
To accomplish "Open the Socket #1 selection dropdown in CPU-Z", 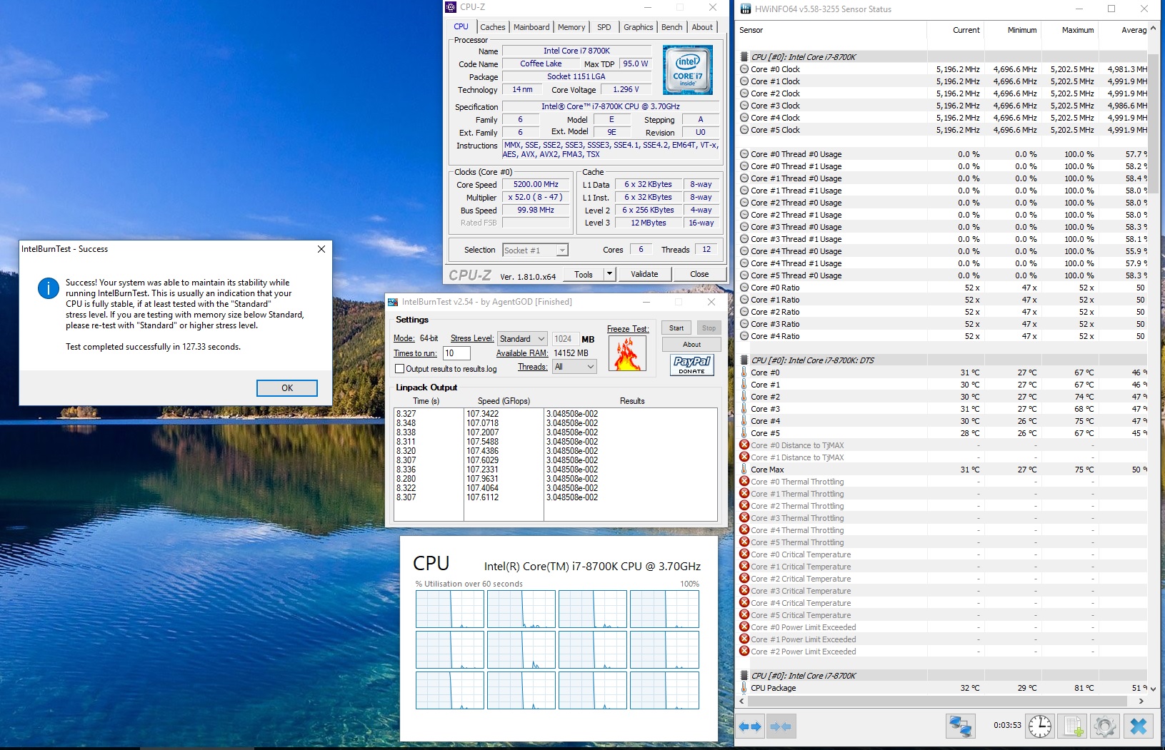I will [x=536, y=250].
